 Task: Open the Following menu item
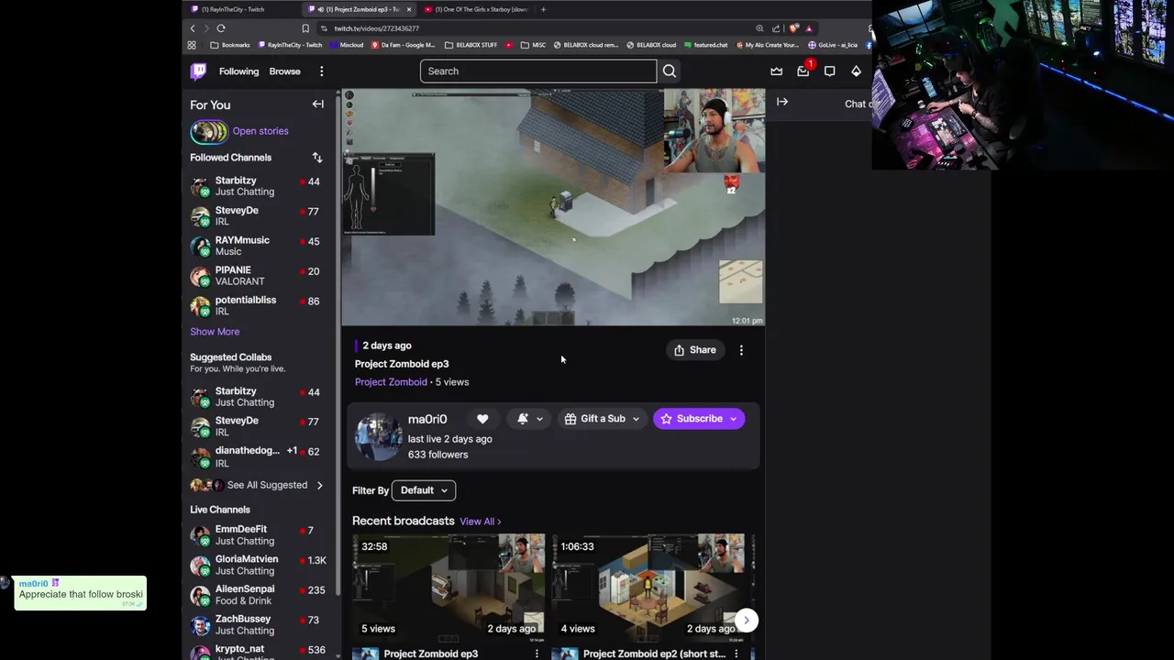(x=238, y=71)
